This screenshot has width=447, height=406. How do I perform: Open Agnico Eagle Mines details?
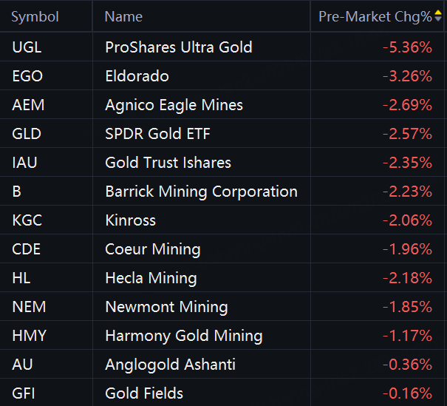pyautogui.click(x=174, y=105)
